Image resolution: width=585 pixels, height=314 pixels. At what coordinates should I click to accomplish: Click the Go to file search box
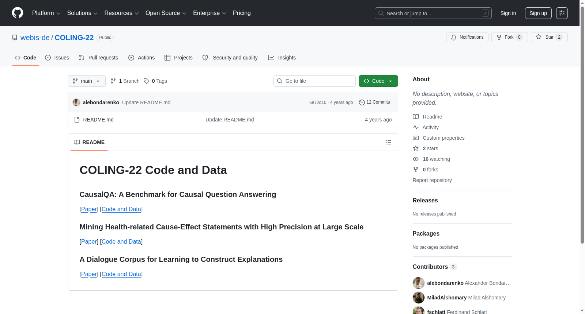tap(314, 81)
